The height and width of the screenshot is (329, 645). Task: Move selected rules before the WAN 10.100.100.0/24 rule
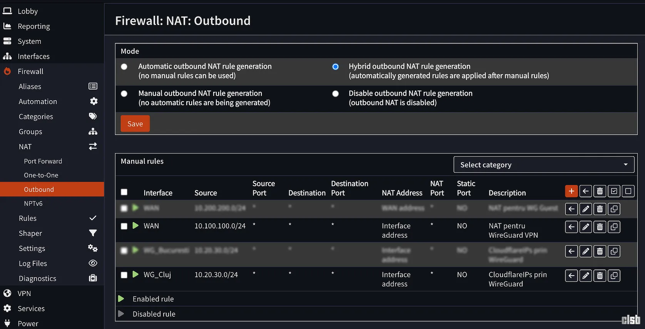(x=571, y=227)
